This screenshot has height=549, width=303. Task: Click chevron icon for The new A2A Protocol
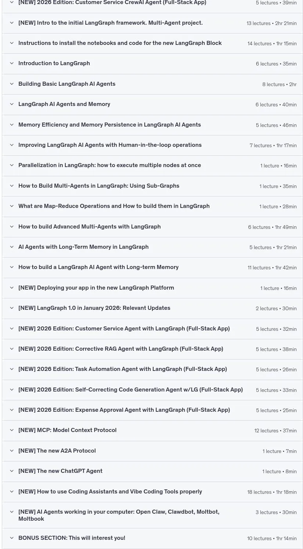(x=12, y=451)
